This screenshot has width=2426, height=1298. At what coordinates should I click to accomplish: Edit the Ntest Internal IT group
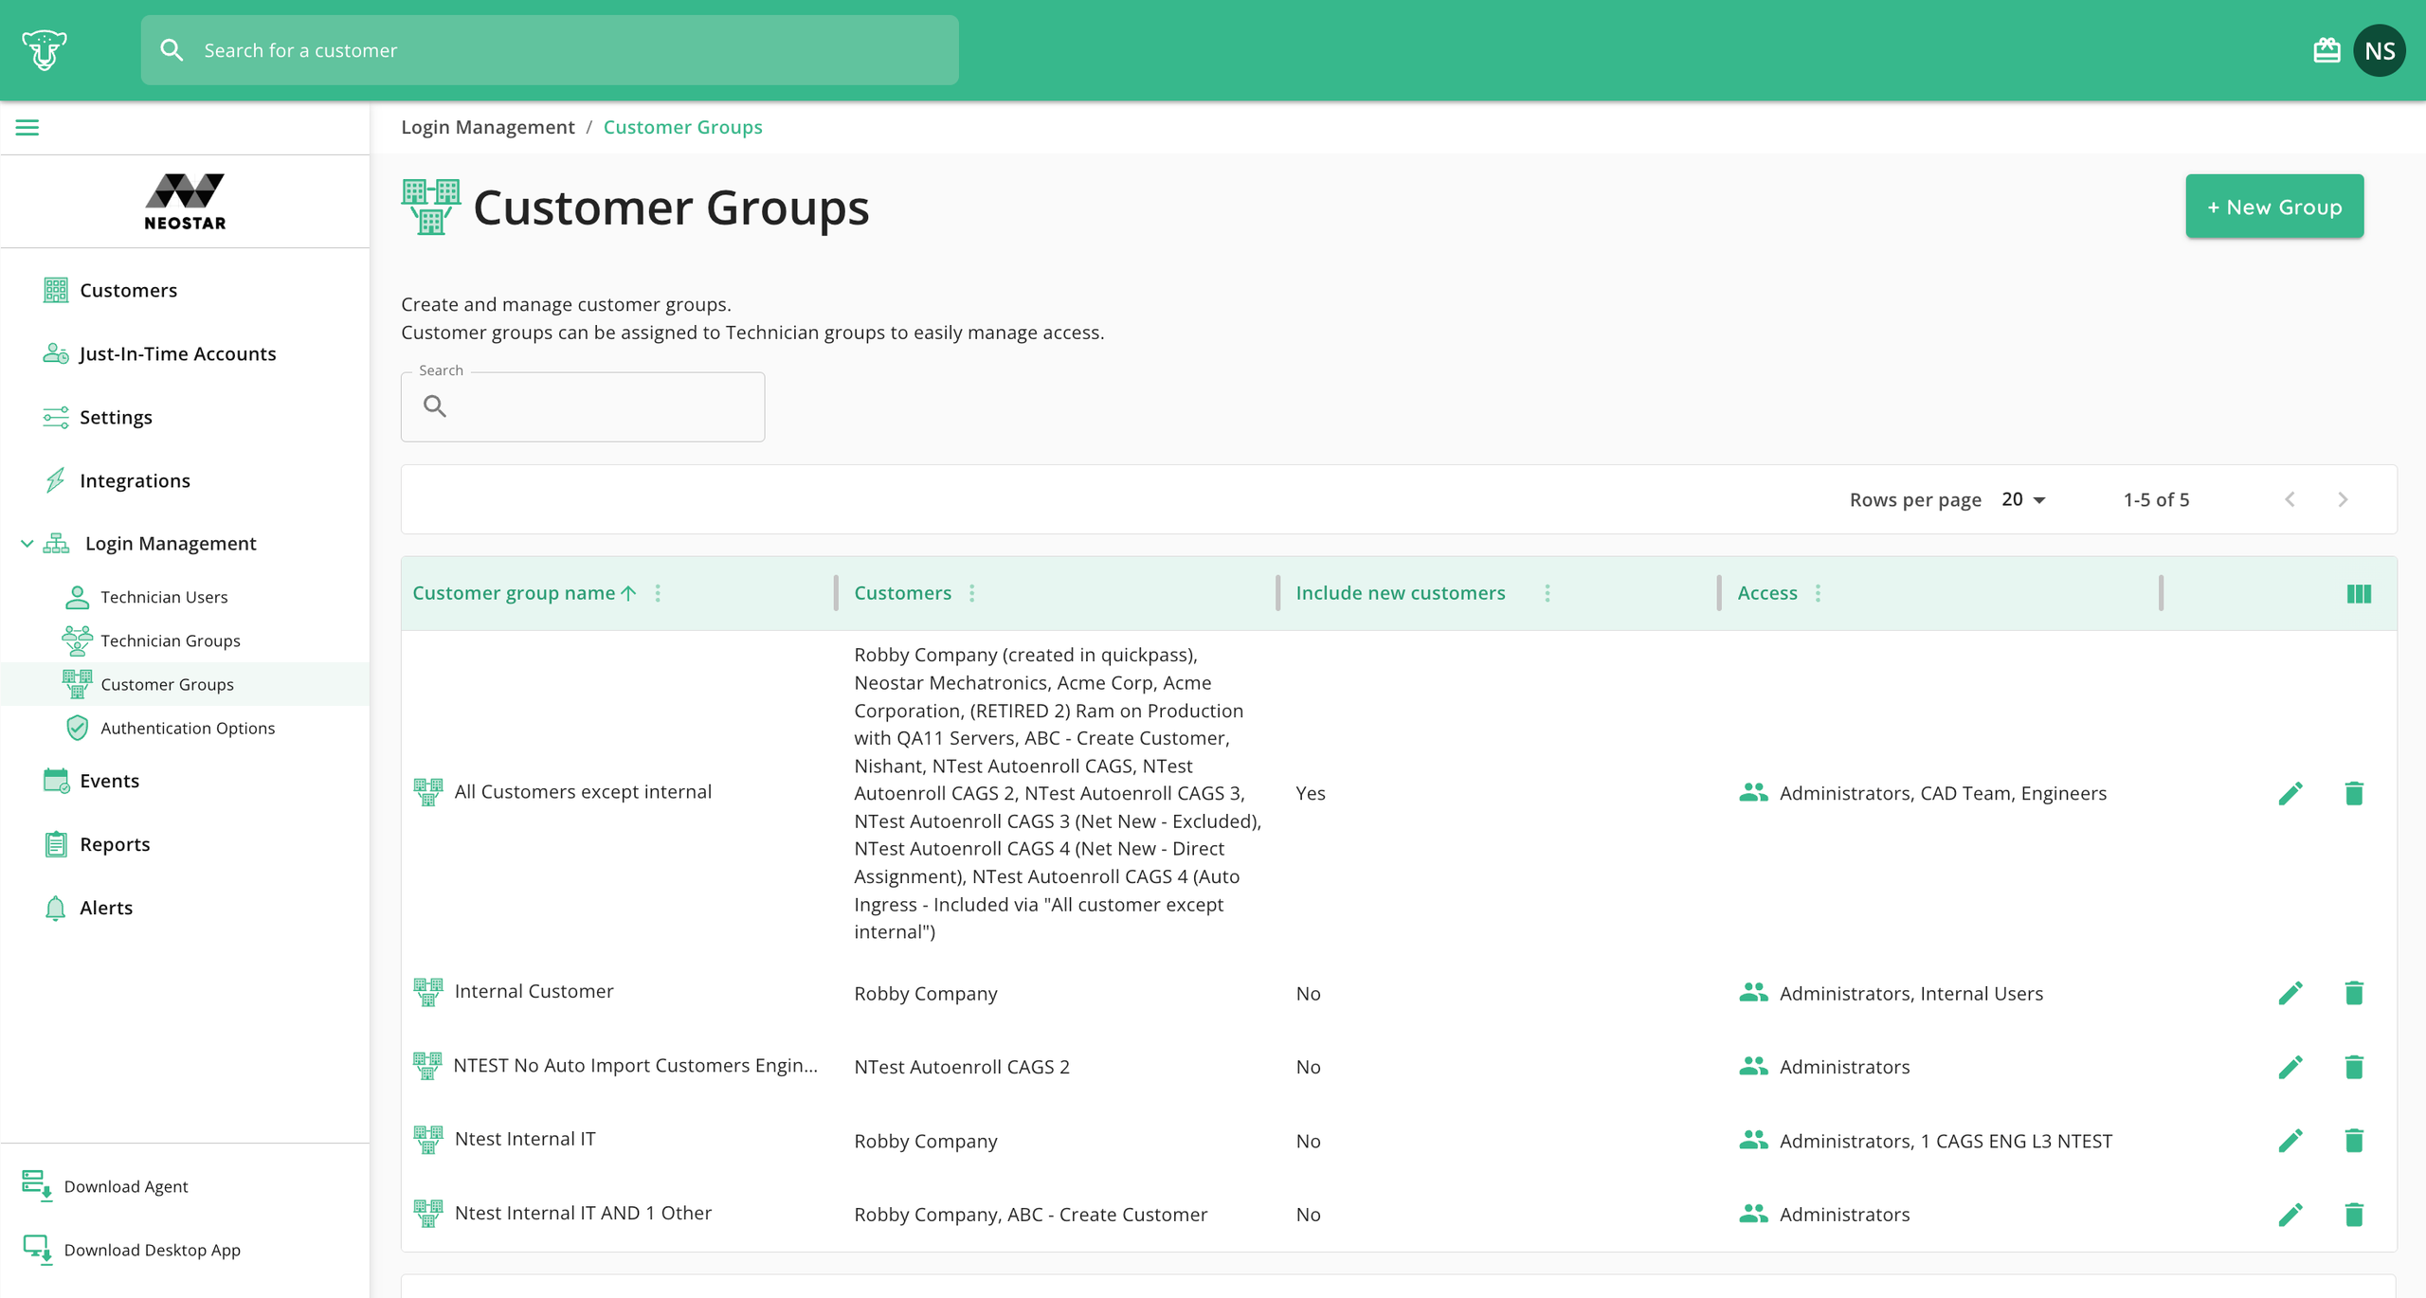[2290, 1141]
